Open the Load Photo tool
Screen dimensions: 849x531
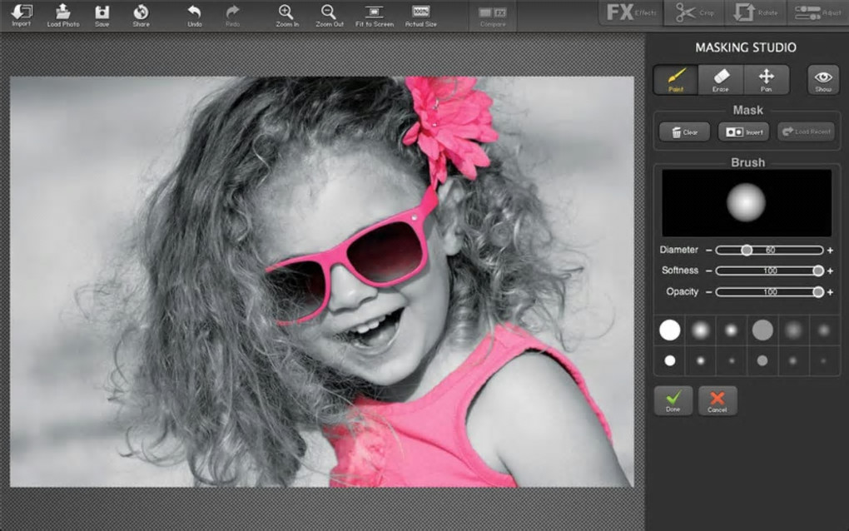63,14
